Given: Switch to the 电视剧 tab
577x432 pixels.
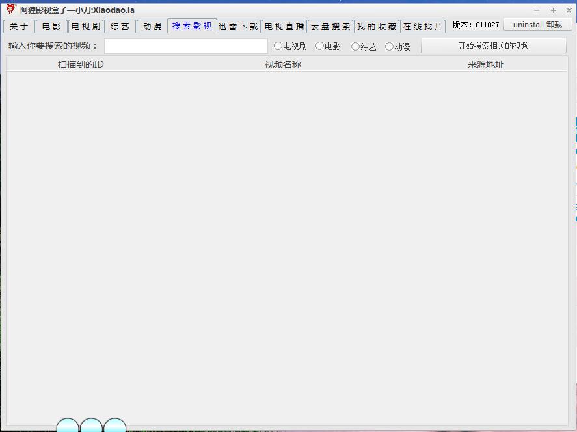Looking at the screenshot, I should point(86,27).
